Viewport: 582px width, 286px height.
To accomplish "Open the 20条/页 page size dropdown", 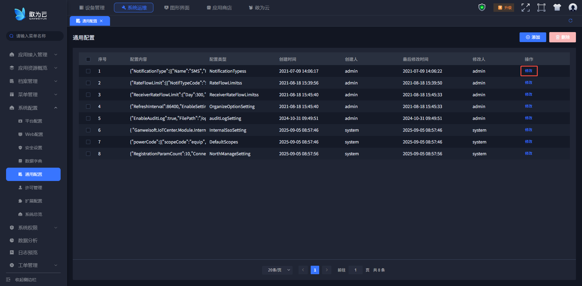I will pos(277,270).
